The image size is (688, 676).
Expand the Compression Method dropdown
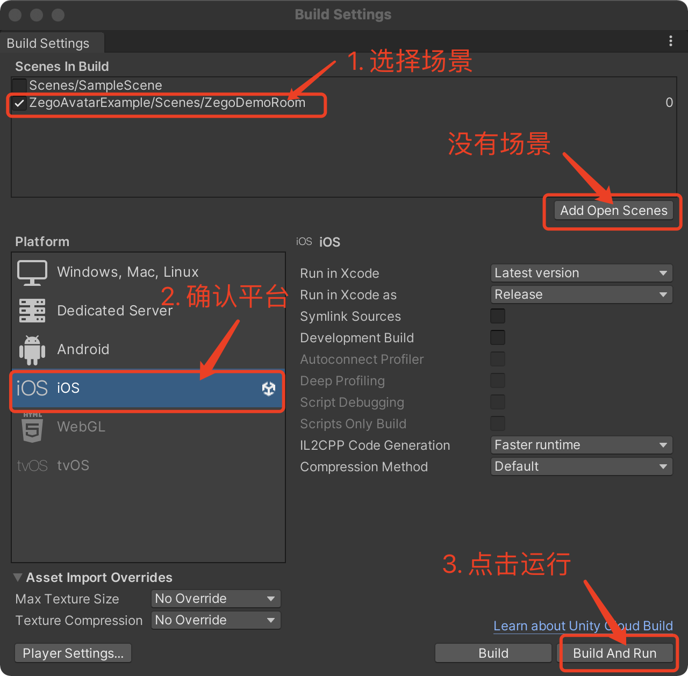point(581,466)
